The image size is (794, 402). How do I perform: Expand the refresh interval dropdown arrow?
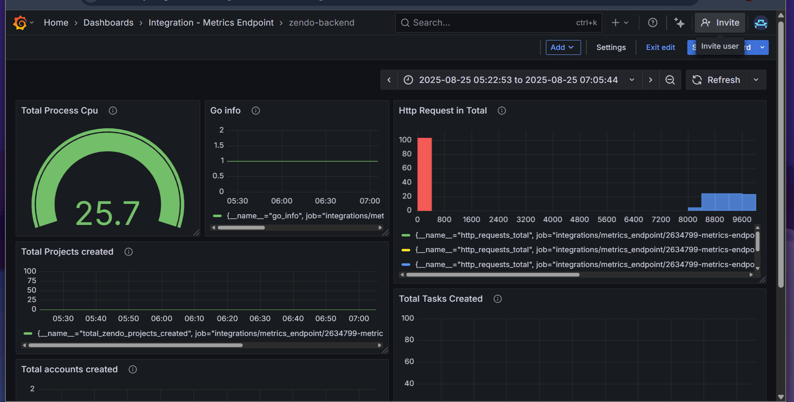tap(756, 80)
